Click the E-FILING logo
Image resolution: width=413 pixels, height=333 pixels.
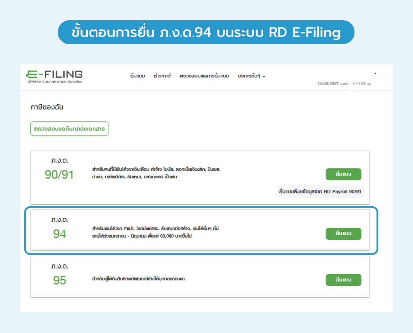54,76
